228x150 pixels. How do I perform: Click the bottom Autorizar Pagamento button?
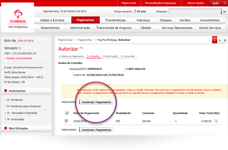(96, 130)
